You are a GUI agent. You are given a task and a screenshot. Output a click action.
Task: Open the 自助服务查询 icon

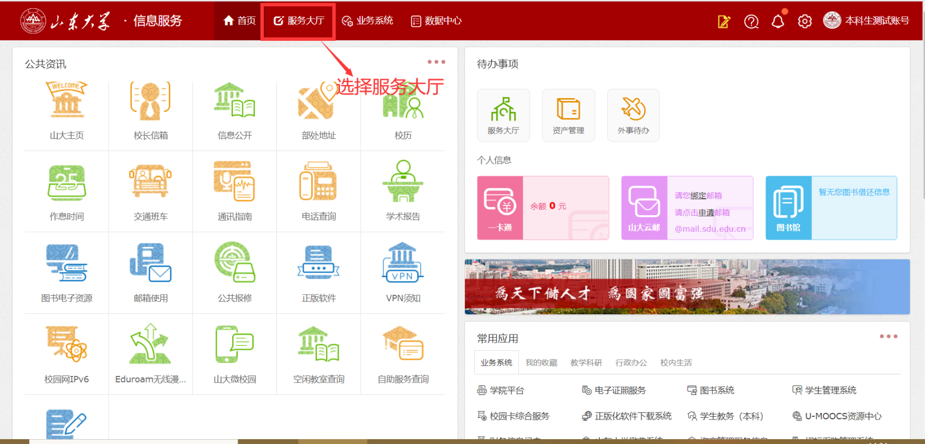pos(403,344)
